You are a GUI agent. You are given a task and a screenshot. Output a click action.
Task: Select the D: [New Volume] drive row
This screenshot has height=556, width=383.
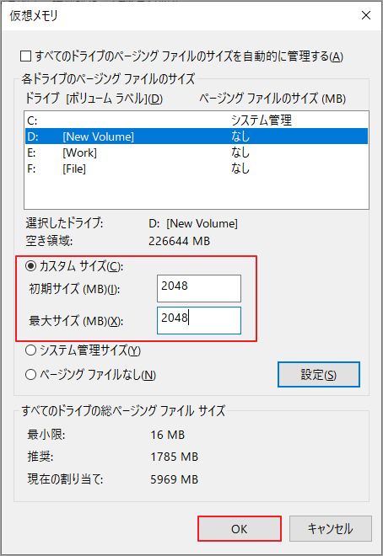pos(197,136)
